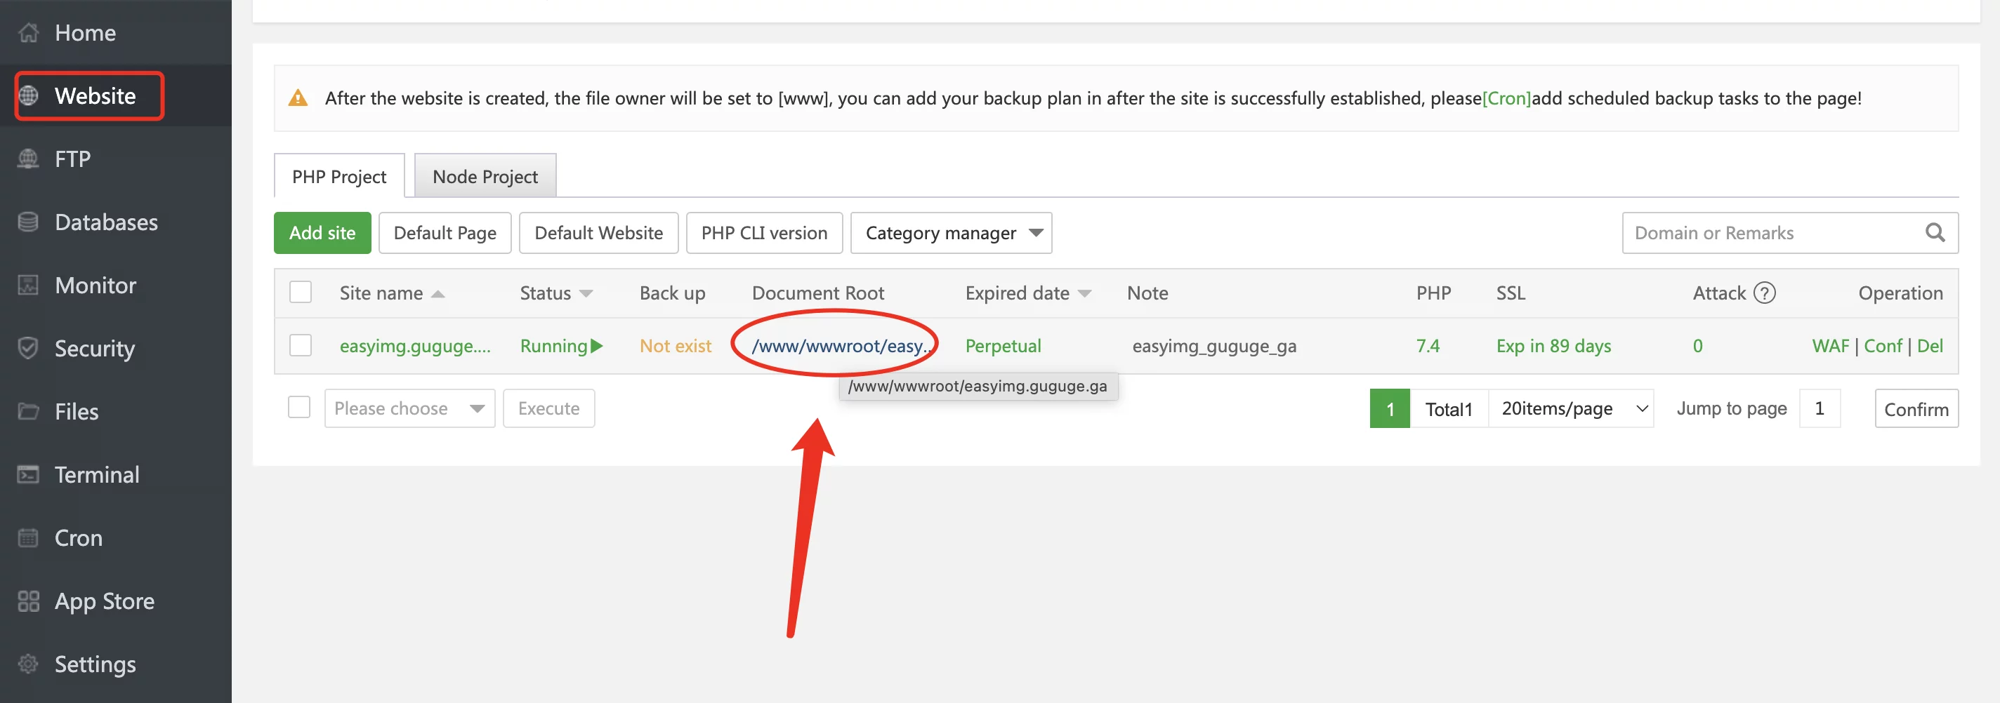The width and height of the screenshot is (2000, 703).
Task: Click the Home icon in sidebar
Action: coord(29,32)
